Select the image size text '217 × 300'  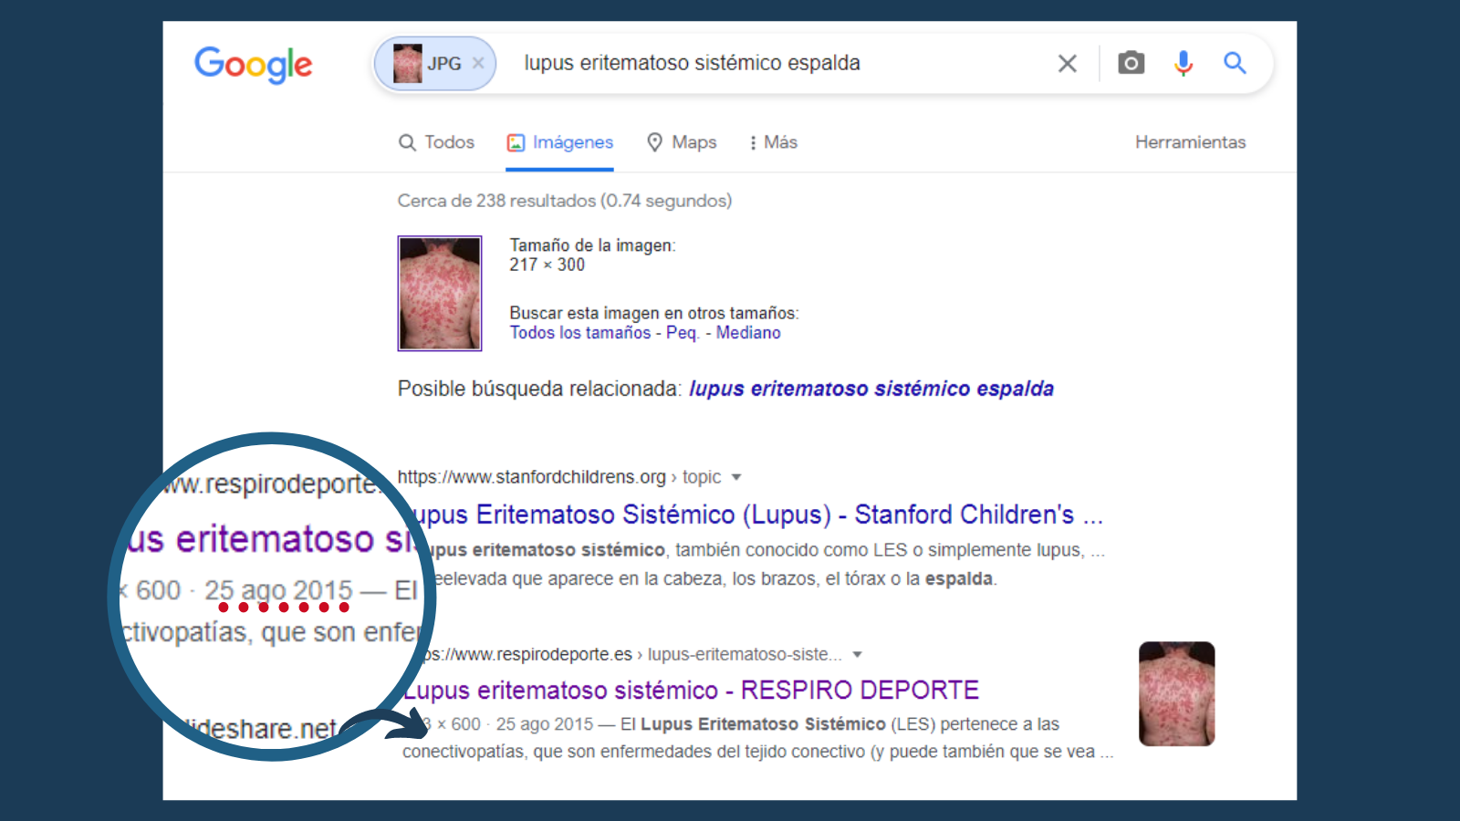tap(547, 265)
